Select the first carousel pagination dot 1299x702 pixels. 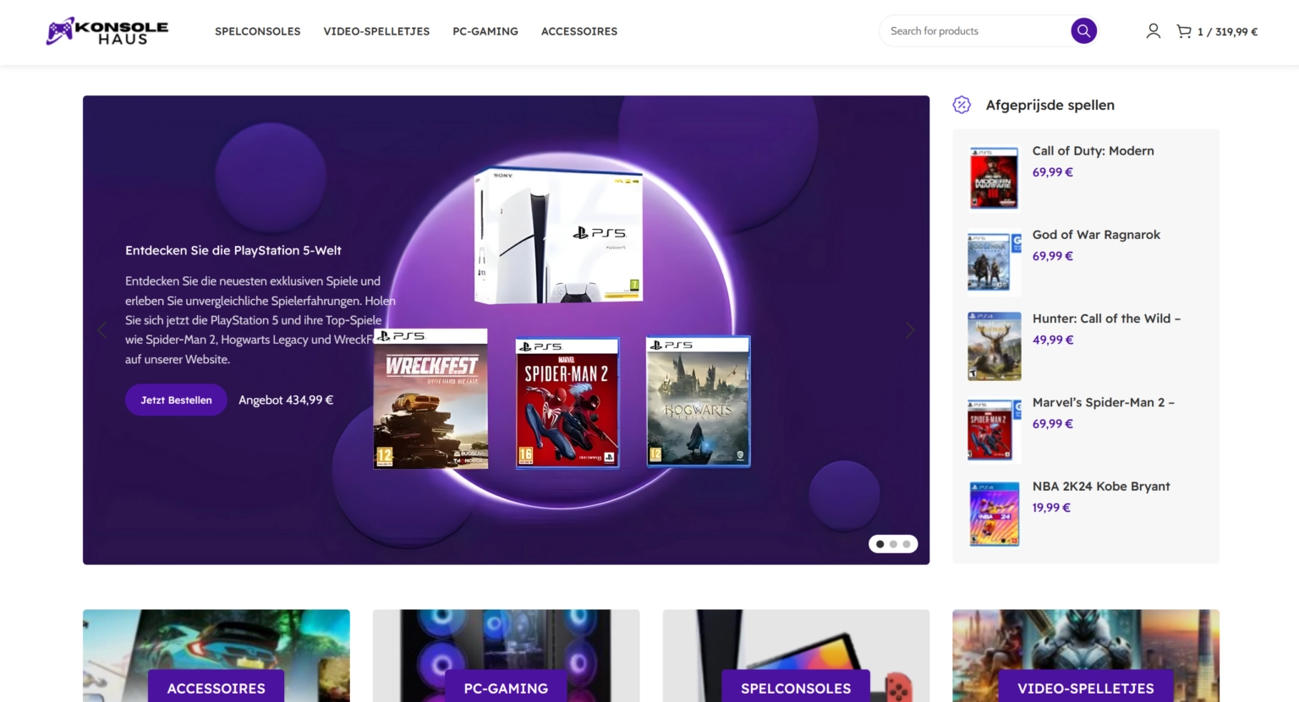(x=880, y=544)
